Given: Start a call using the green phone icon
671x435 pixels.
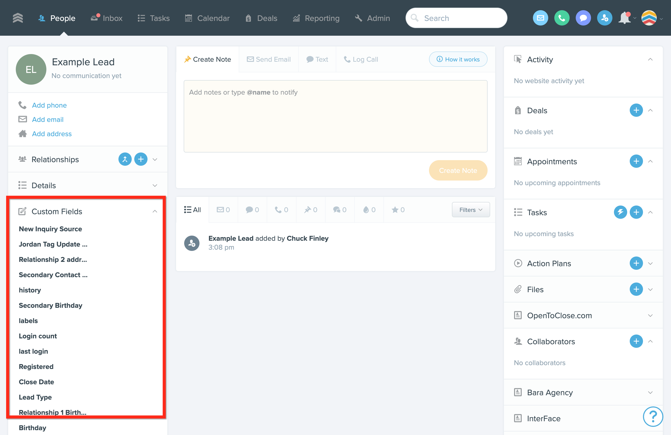Looking at the screenshot, I should coord(562,18).
